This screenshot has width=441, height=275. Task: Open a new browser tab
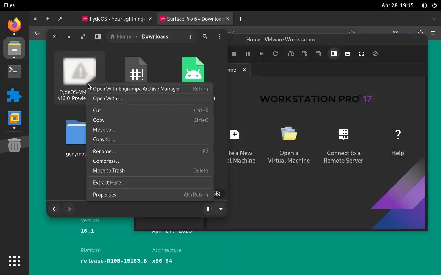tap(240, 19)
